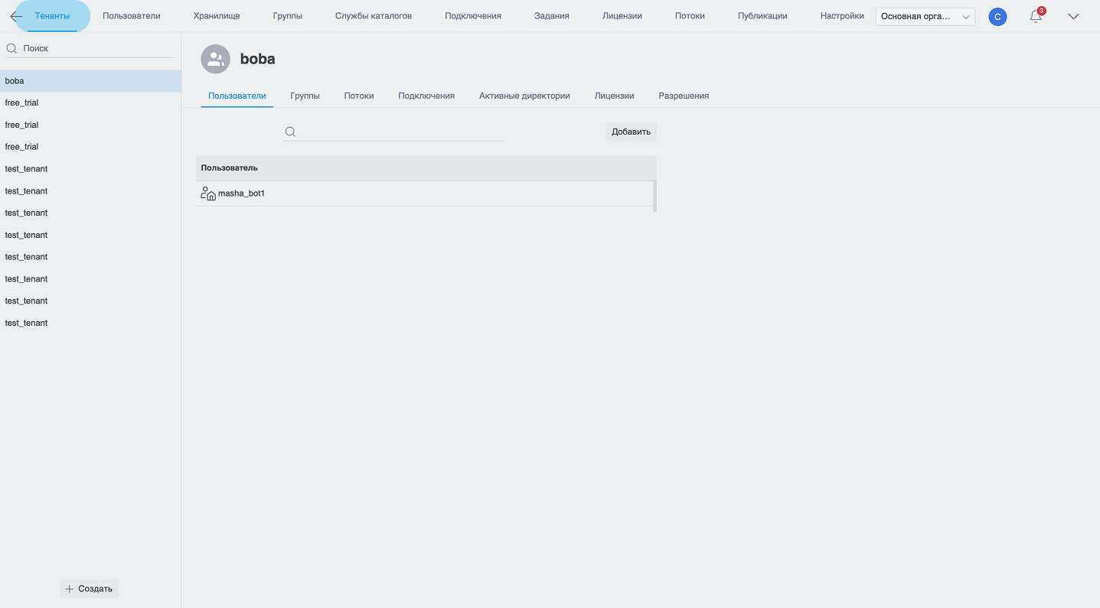Select the masha_bot1 user row
1100x608 pixels.
point(424,193)
